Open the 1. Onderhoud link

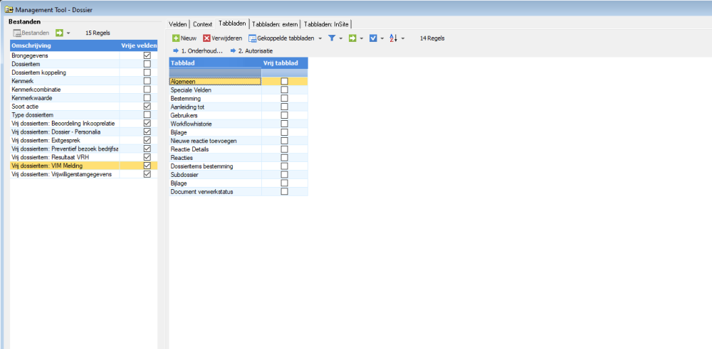194,51
